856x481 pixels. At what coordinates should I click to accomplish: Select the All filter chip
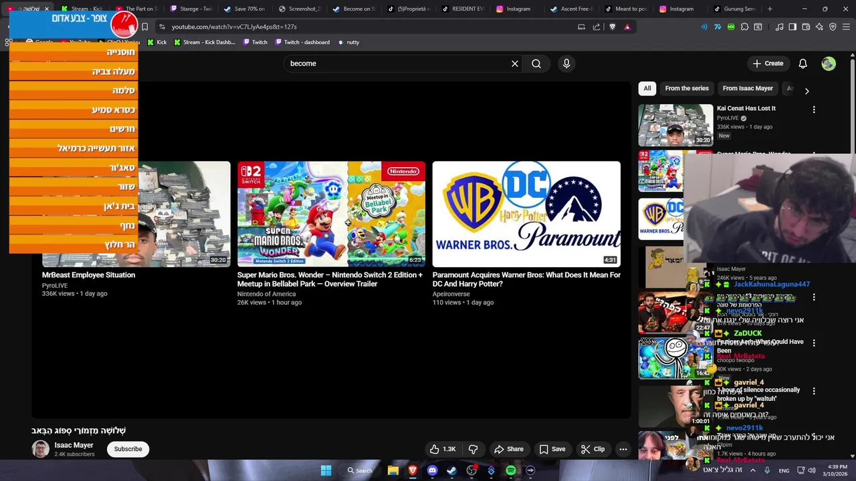click(647, 88)
